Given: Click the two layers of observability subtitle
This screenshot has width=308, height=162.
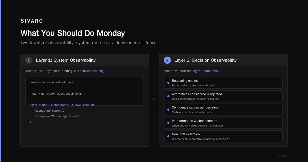Looking at the screenshot, I should (89, 43).
